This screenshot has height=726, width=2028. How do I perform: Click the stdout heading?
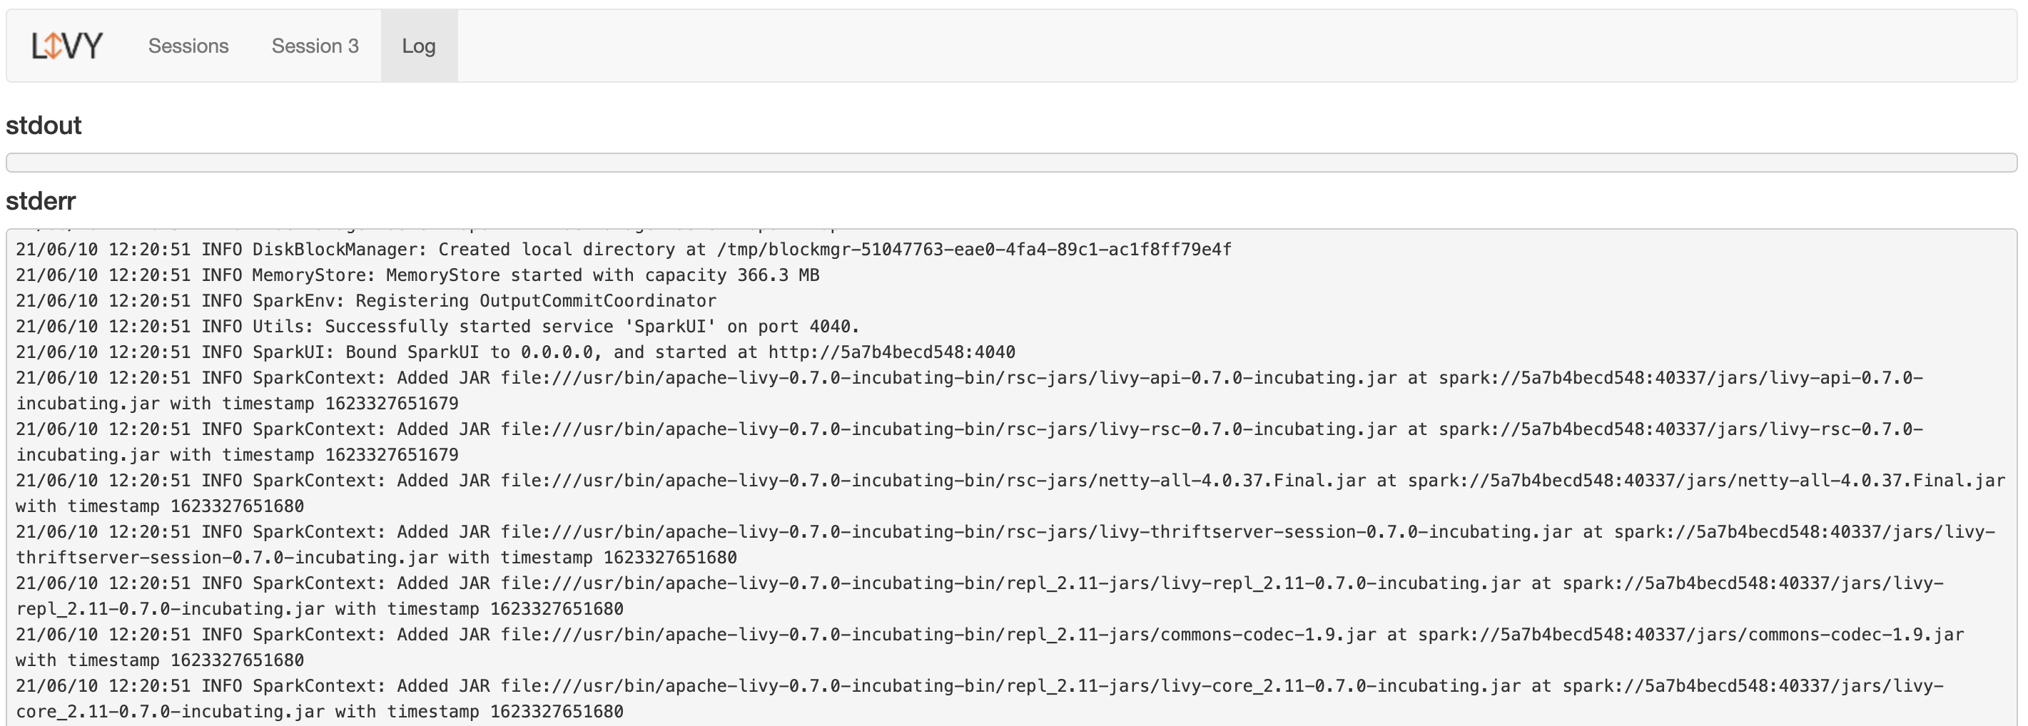click(44, 125)
